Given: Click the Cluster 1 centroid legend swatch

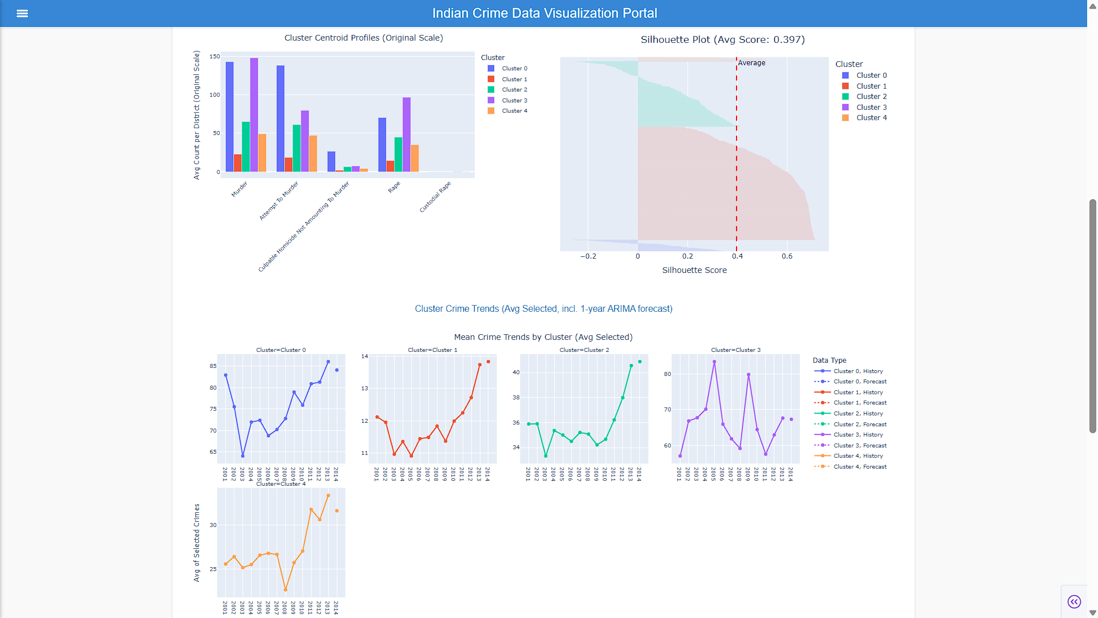Looking at the screenshot, I should pos(491,80).
